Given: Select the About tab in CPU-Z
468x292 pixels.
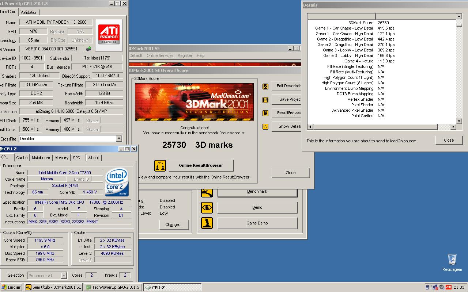Looking at the screenshot, I should [94, 158].
